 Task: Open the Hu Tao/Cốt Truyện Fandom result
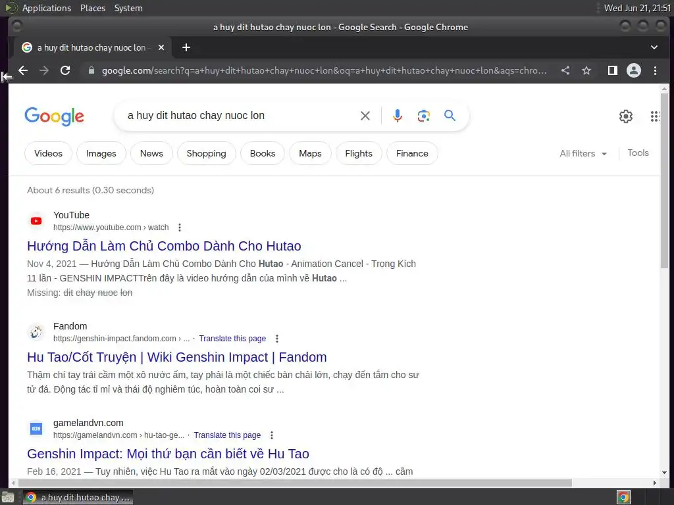click(x=176, y=357)
